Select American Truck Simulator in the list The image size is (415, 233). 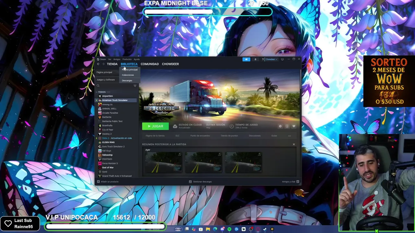tap(116, 100)
